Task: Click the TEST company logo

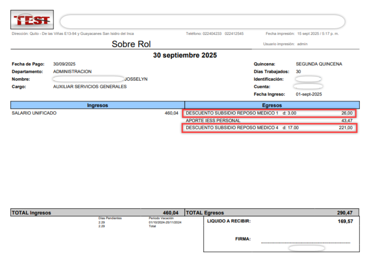Action: tap(32, 19)
